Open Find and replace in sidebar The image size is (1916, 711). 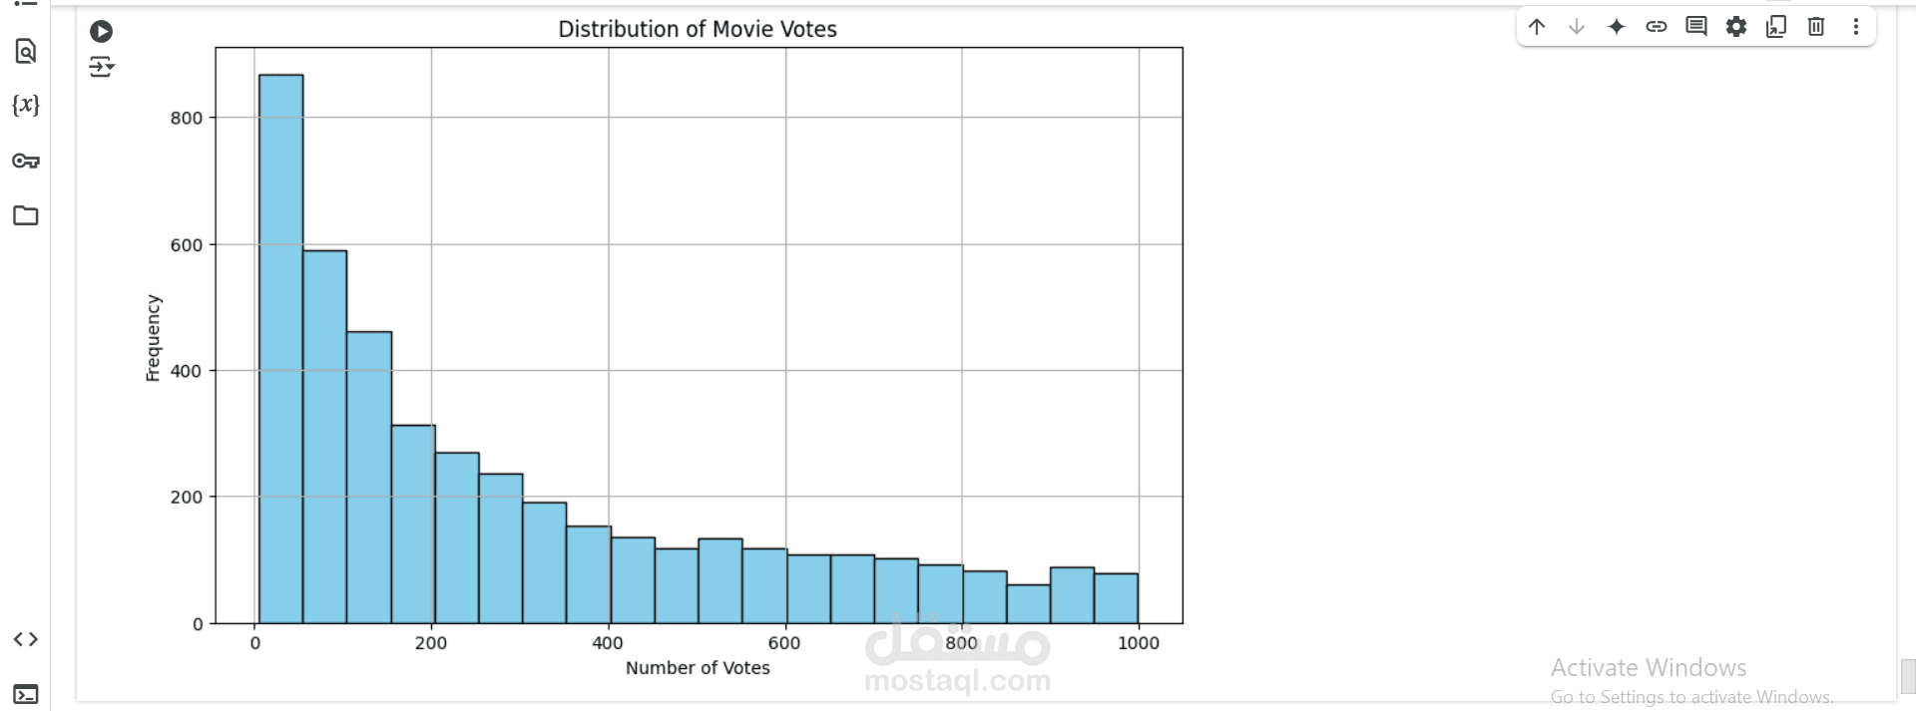tap(26, 51)
